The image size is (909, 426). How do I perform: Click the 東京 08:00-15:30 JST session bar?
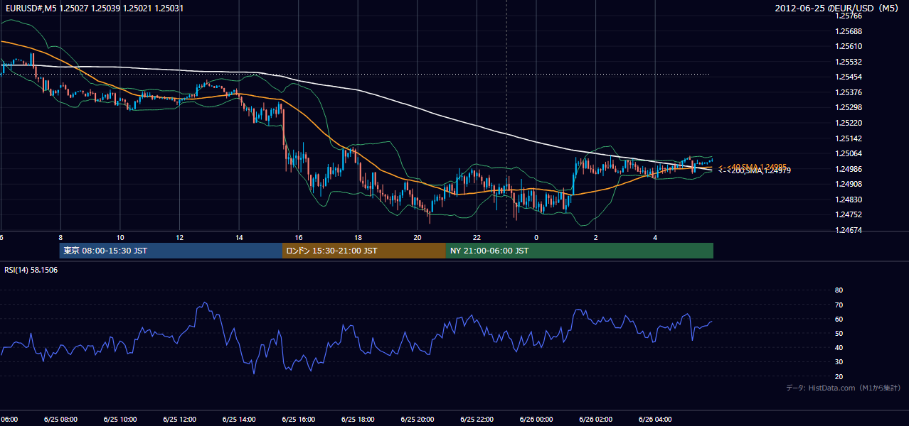point(171,251)
